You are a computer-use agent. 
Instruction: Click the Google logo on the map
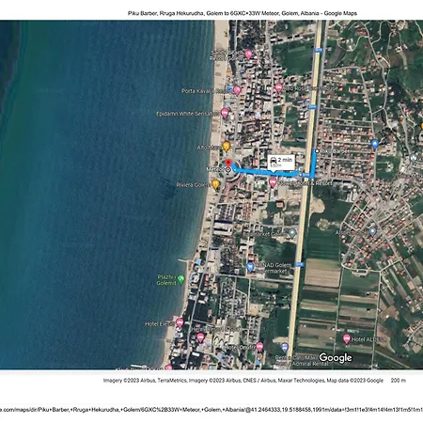click(336, 357)
